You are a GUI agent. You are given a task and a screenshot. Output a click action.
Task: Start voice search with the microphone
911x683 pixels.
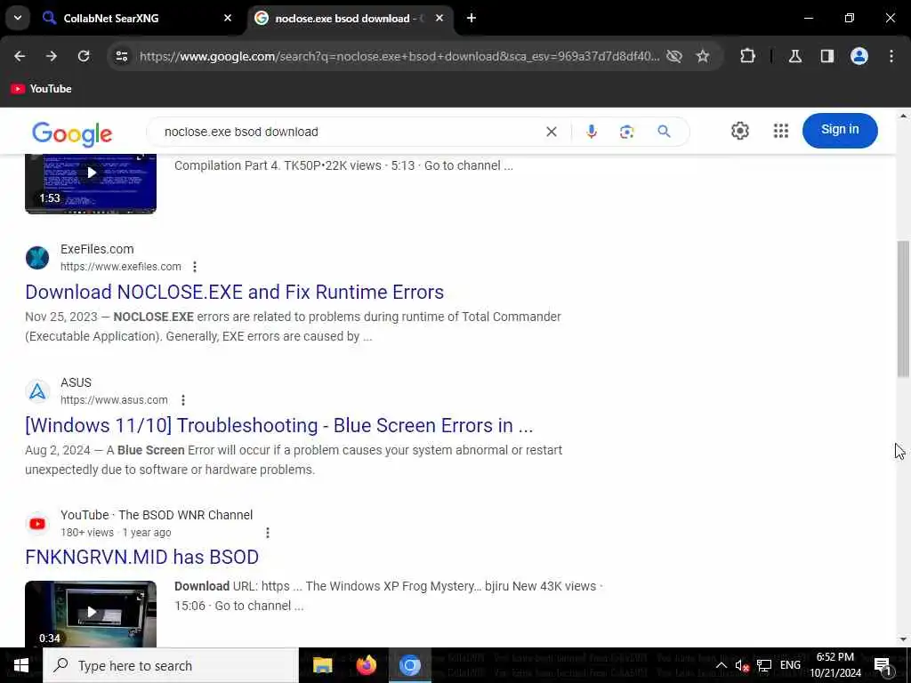point(592,132)
